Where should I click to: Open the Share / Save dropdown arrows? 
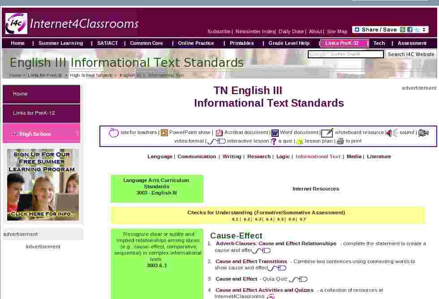pos(424,30)
